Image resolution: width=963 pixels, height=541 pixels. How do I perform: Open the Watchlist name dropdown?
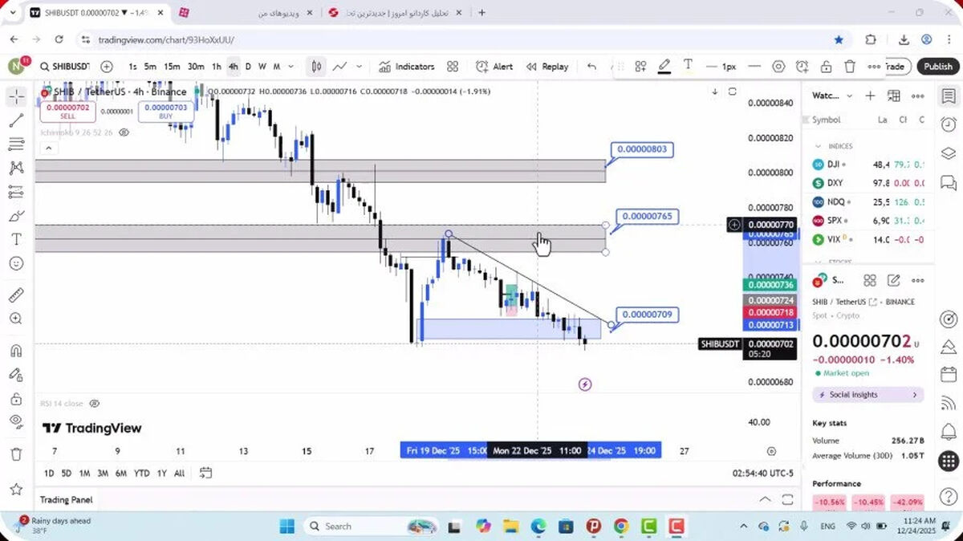[x=833, y=96]
